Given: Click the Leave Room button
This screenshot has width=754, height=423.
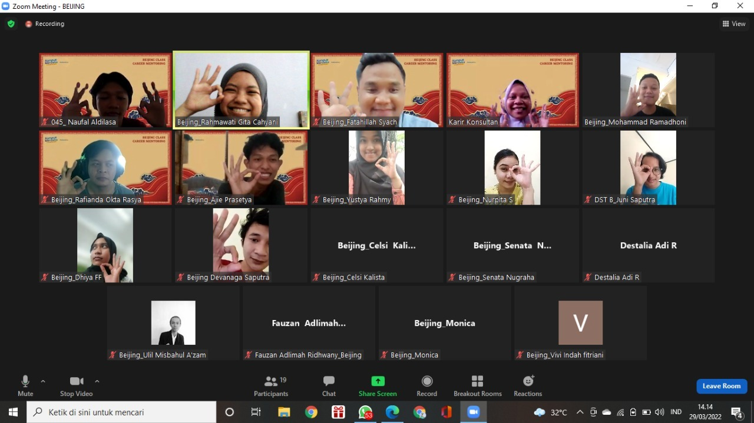Looking at the screenshot, I should (x=722, y=386).
